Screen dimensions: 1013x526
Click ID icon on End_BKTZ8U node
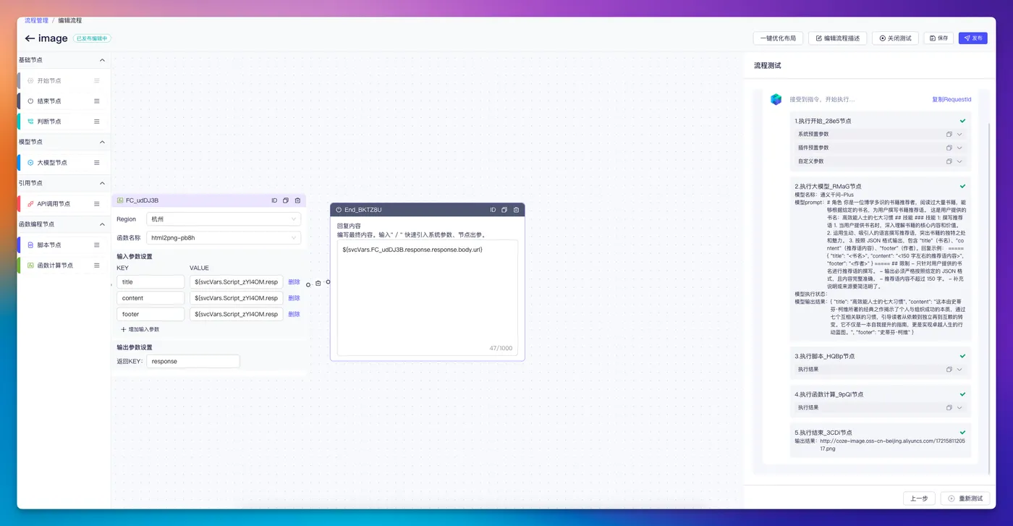[x=493, y=210]
